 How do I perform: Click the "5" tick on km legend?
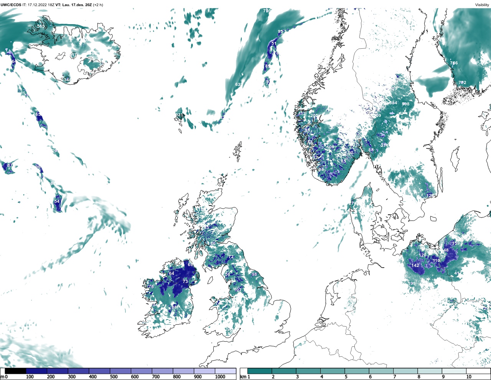(346, 377)
